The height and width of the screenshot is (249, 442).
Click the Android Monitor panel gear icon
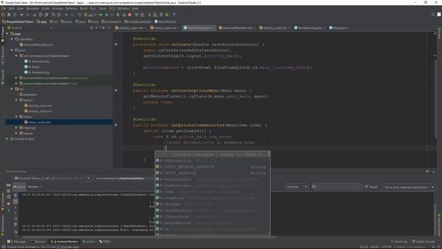pyautogui.click(x=427, y=172)
